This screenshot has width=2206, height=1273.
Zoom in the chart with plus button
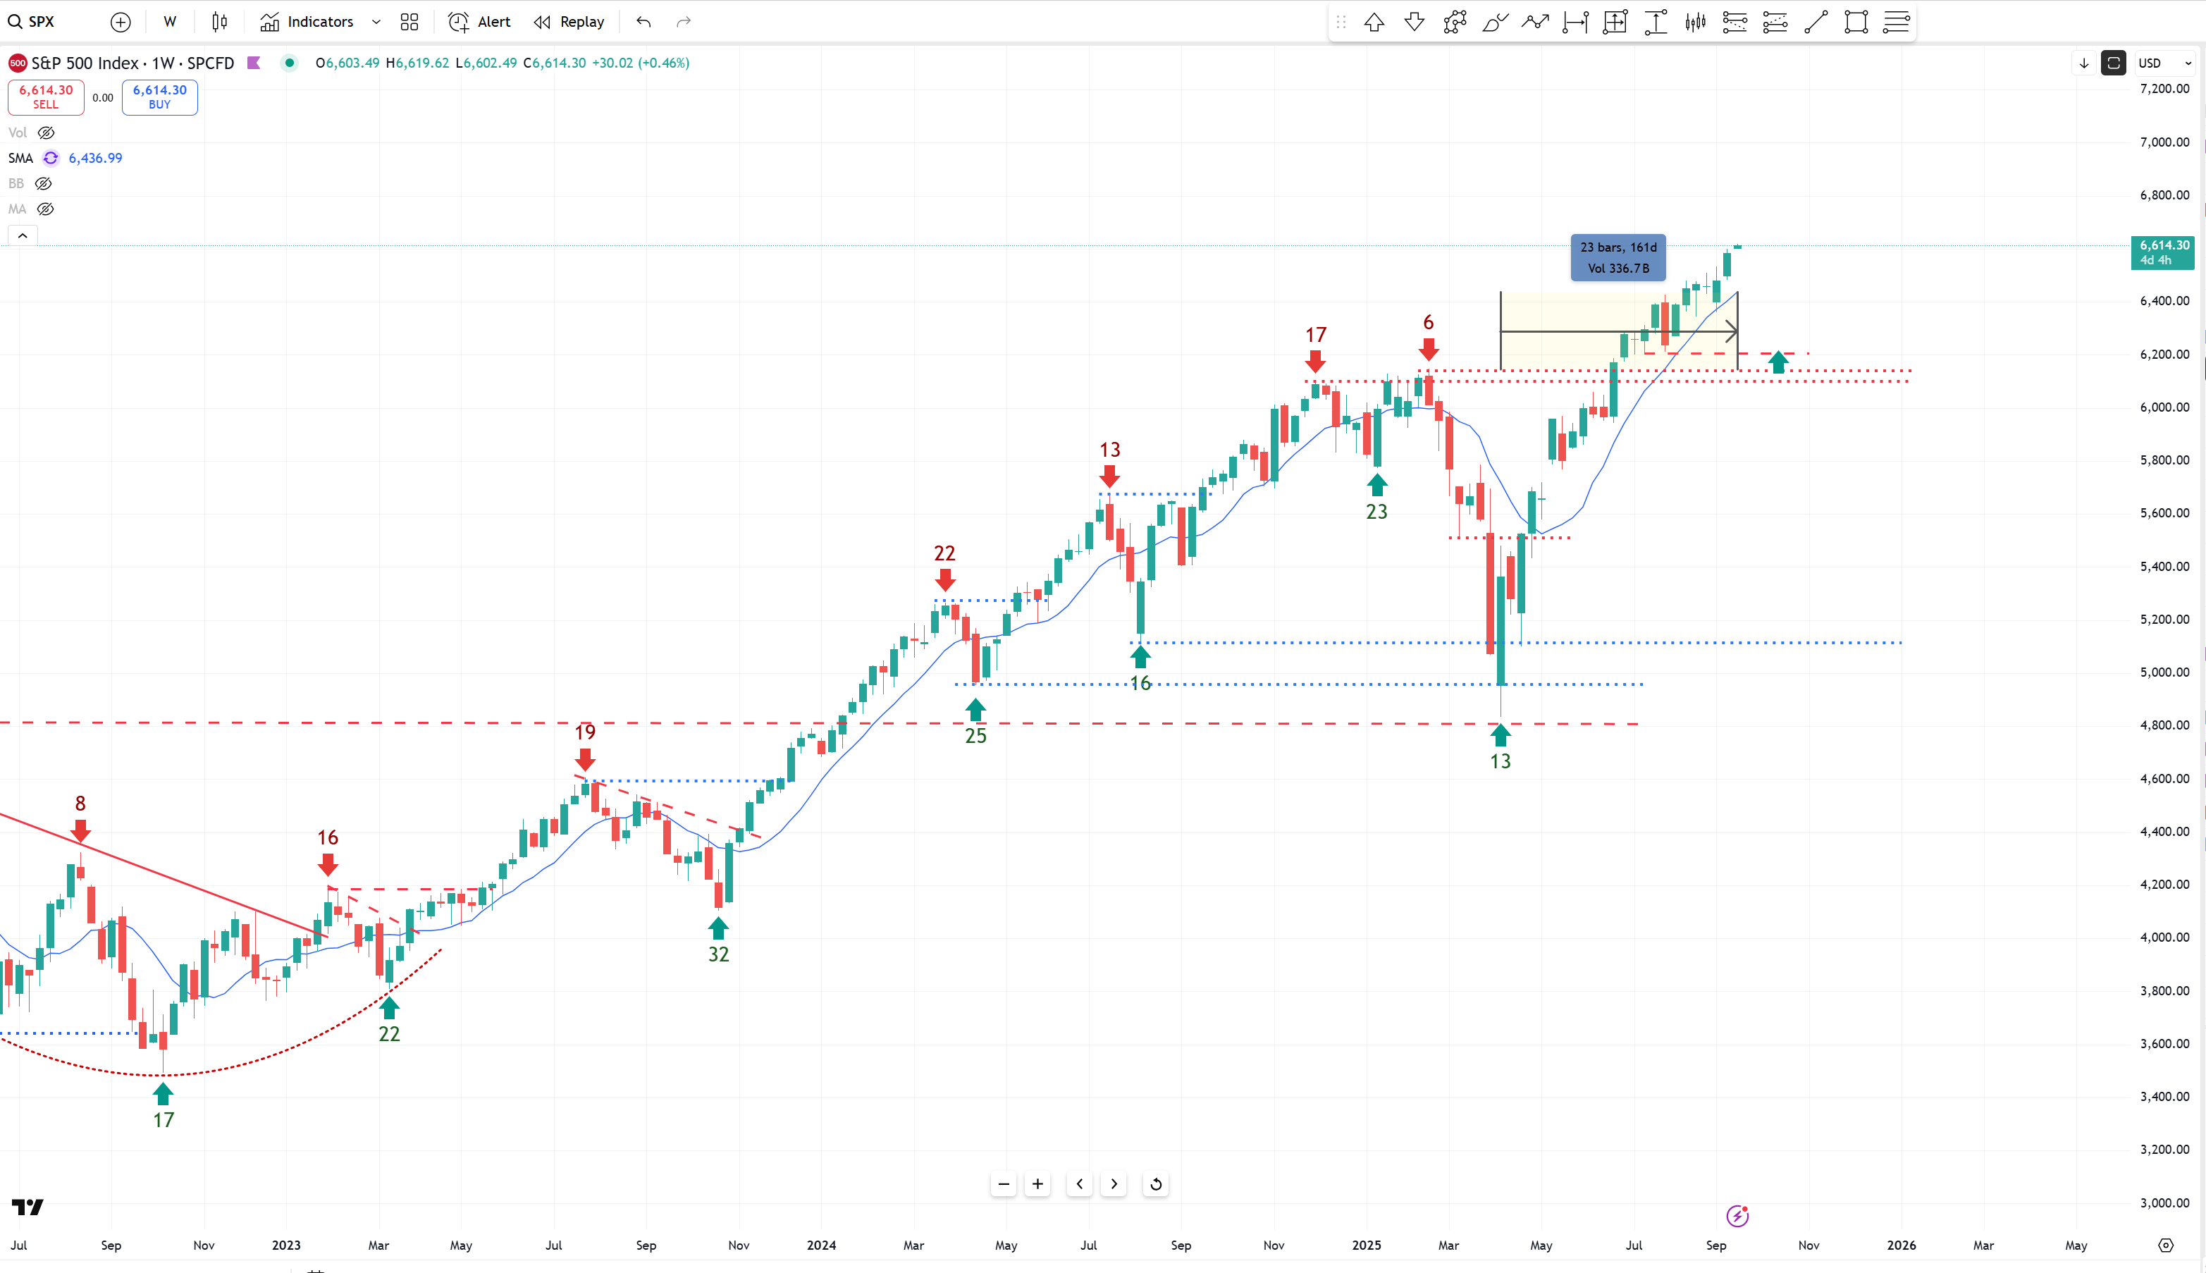point(1037,1183)
